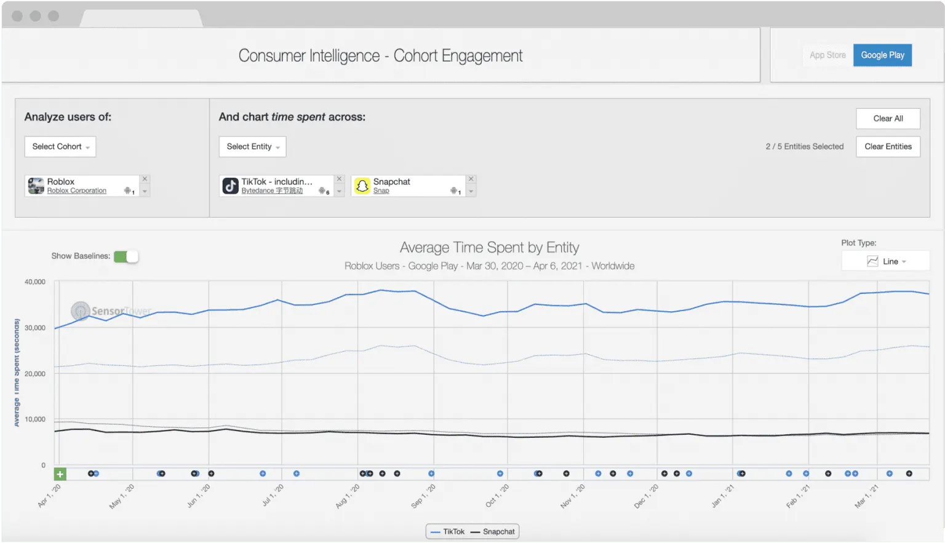Open the Bytedance publisher link
Viewport: 945px width, 543px height.
(x=272, y=191)
